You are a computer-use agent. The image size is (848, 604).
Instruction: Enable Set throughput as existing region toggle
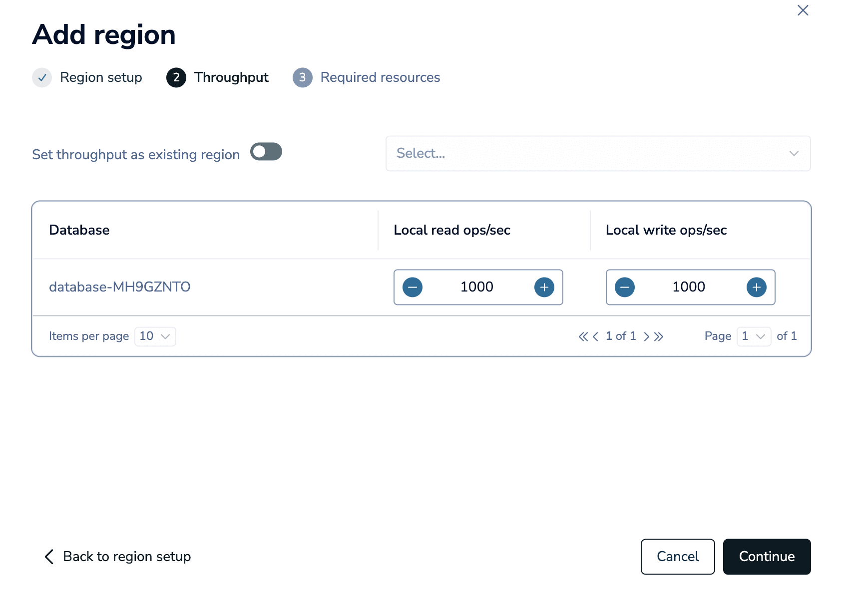point(266,152)
